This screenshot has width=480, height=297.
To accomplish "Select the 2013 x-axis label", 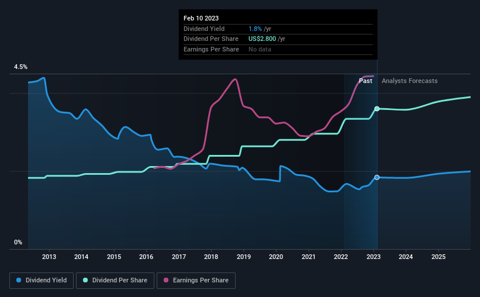I will pos(49,257).
